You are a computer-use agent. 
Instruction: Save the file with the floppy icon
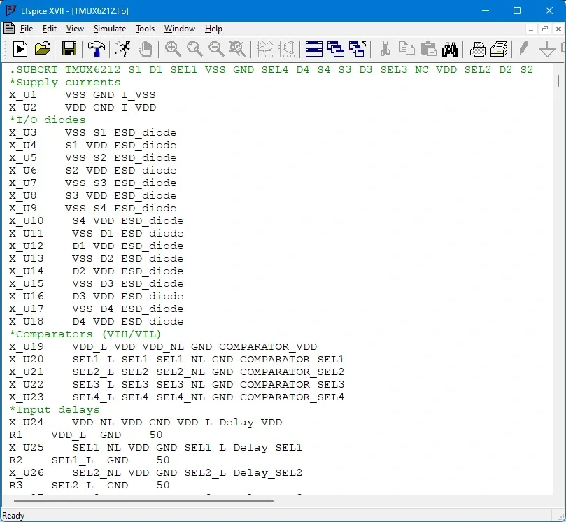click(69, 49)
